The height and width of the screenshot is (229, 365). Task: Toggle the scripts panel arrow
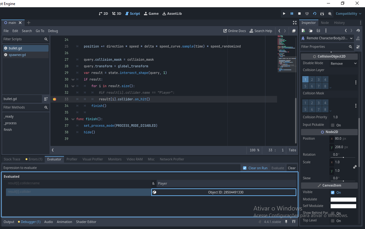point(53,150)
